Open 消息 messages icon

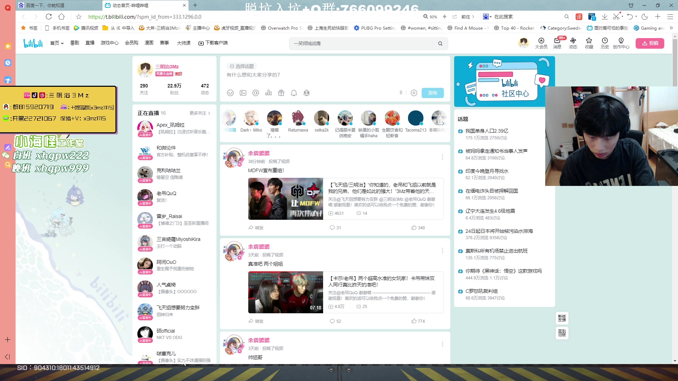coord(557,43)
